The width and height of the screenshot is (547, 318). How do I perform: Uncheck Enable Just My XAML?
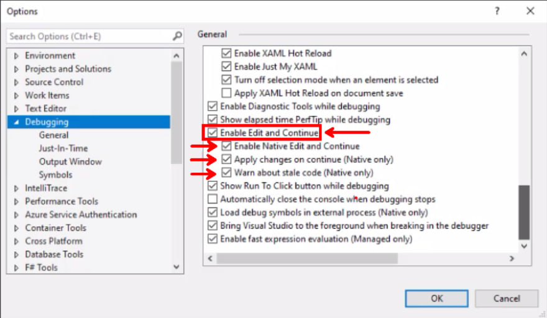tap(226, 66)
